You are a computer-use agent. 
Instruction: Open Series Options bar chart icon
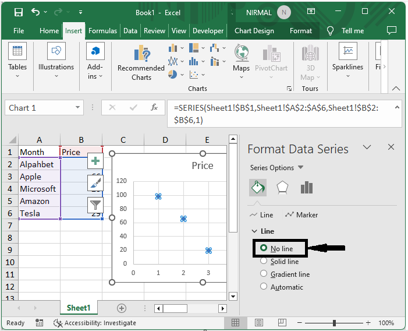point(307,187)
